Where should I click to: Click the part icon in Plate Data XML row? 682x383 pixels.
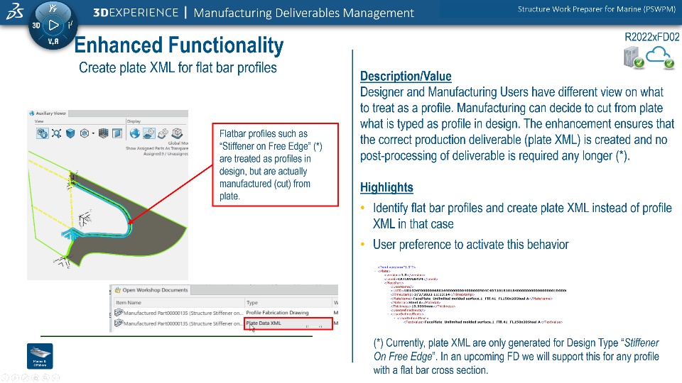tap(119, 323)
